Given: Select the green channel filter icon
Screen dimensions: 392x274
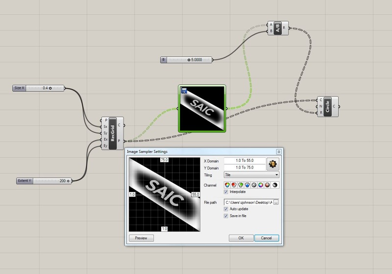Looking at the screenshot, I should [x=241, y=185].
